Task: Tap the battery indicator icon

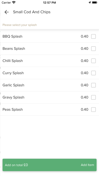Action: pyautogui.click(x=95, y=3)
